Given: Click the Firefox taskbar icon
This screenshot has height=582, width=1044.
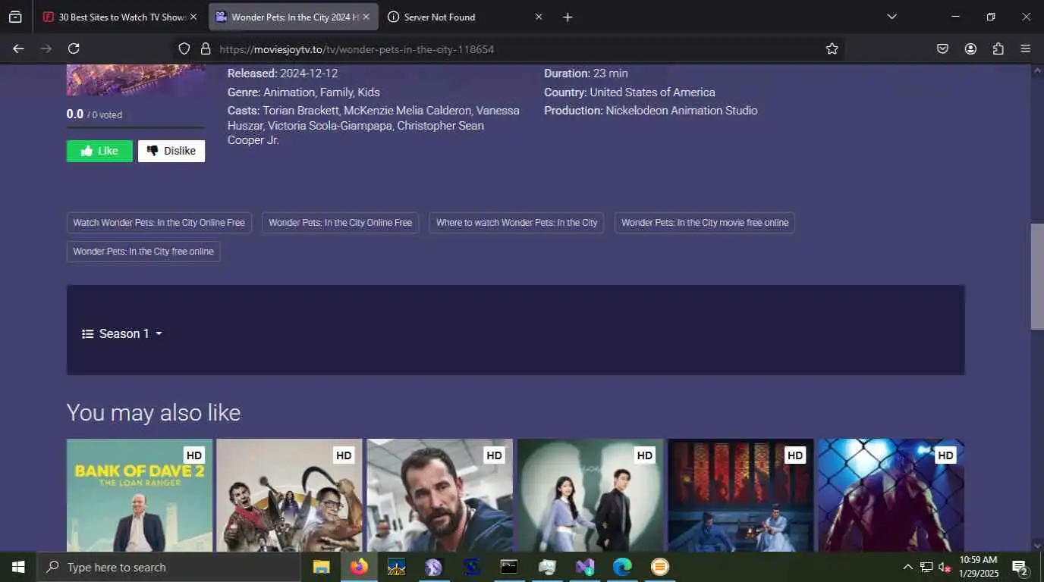Looking at the screenshot, I should 359,567.
